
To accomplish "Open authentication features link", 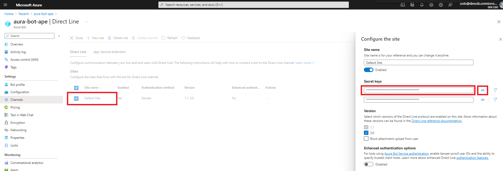I will [x=473, y=158].
